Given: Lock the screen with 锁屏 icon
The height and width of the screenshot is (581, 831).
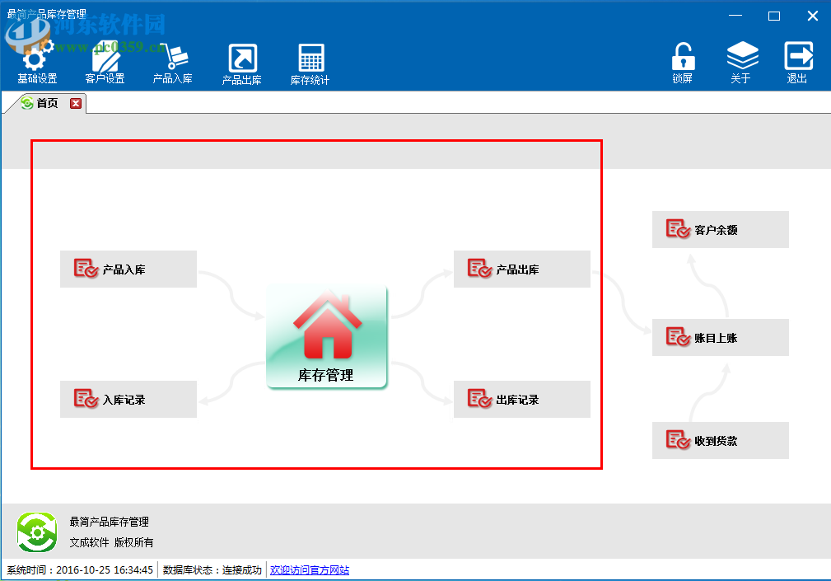Looking at the screenshot, I should [x=682, y=63].
